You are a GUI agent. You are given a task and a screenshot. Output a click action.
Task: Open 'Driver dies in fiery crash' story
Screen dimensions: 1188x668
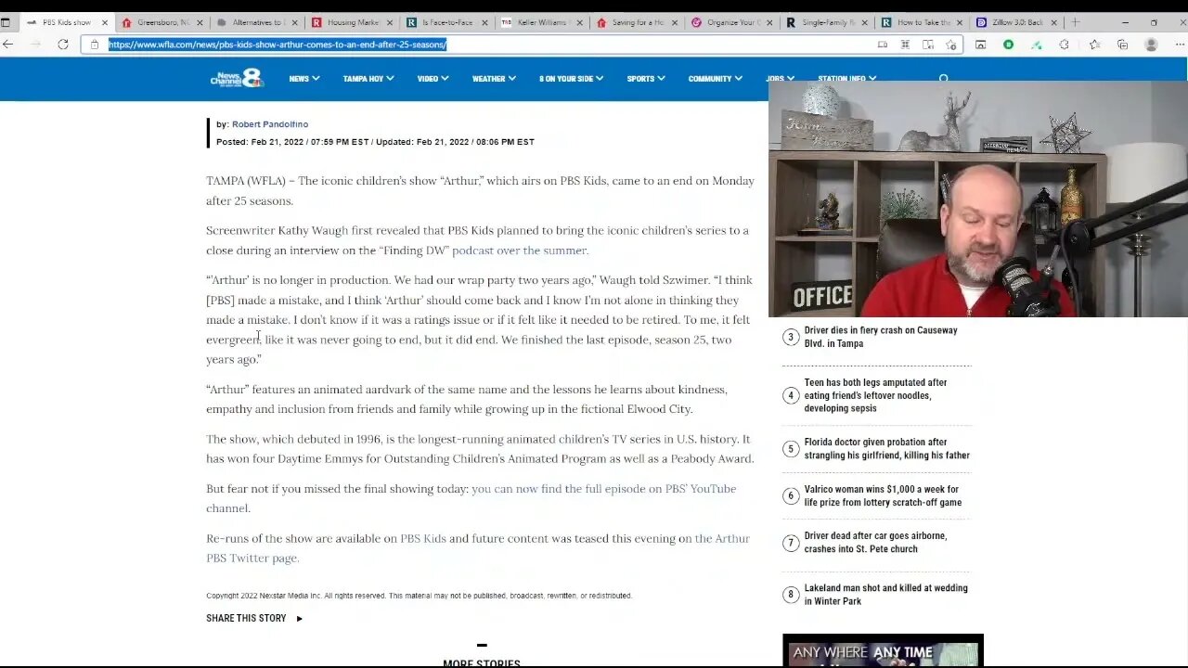click(x=881, y=337)
